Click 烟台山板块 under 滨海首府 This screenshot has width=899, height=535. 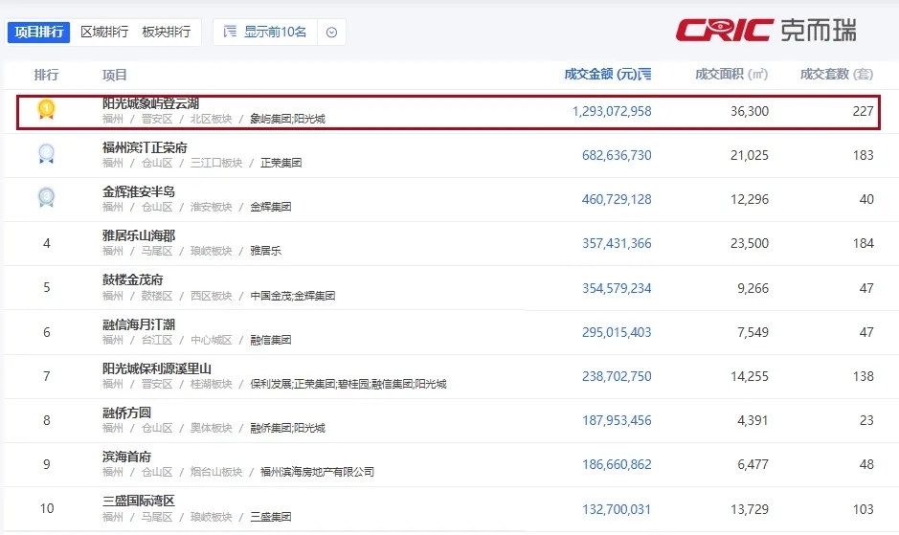pos(216,473)
